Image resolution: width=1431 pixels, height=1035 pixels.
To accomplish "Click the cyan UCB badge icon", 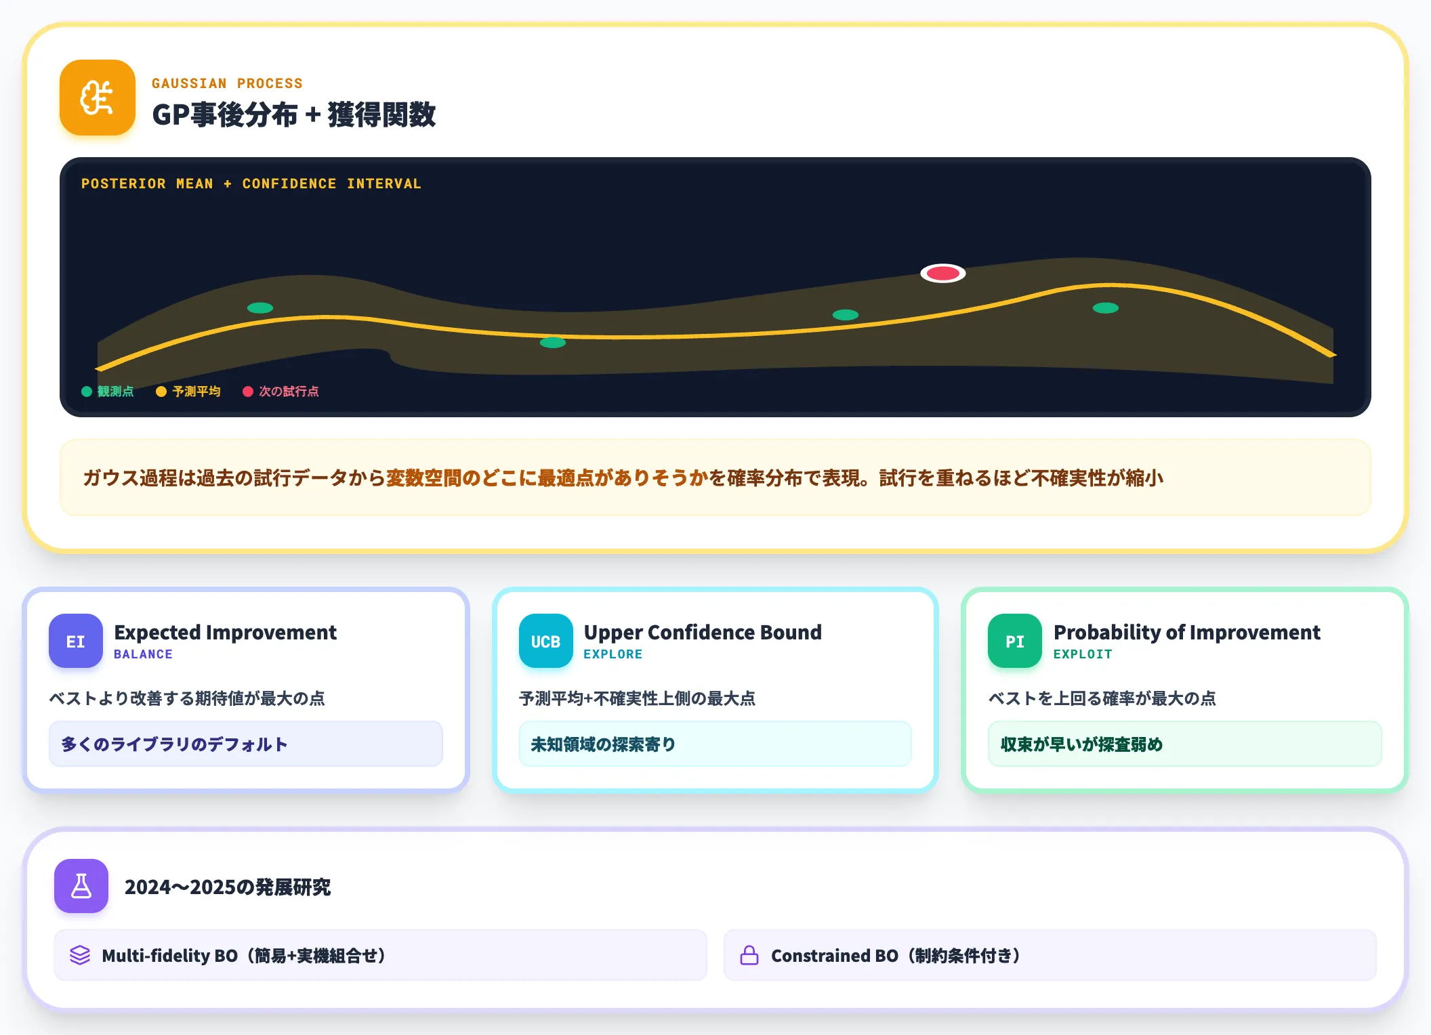I will pos(546,641).
